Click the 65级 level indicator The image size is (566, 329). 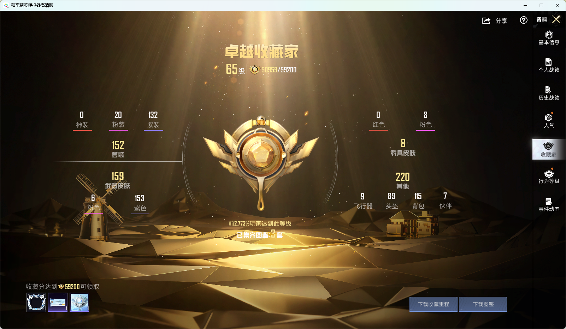pyautogui.click(x=235, y=69)
